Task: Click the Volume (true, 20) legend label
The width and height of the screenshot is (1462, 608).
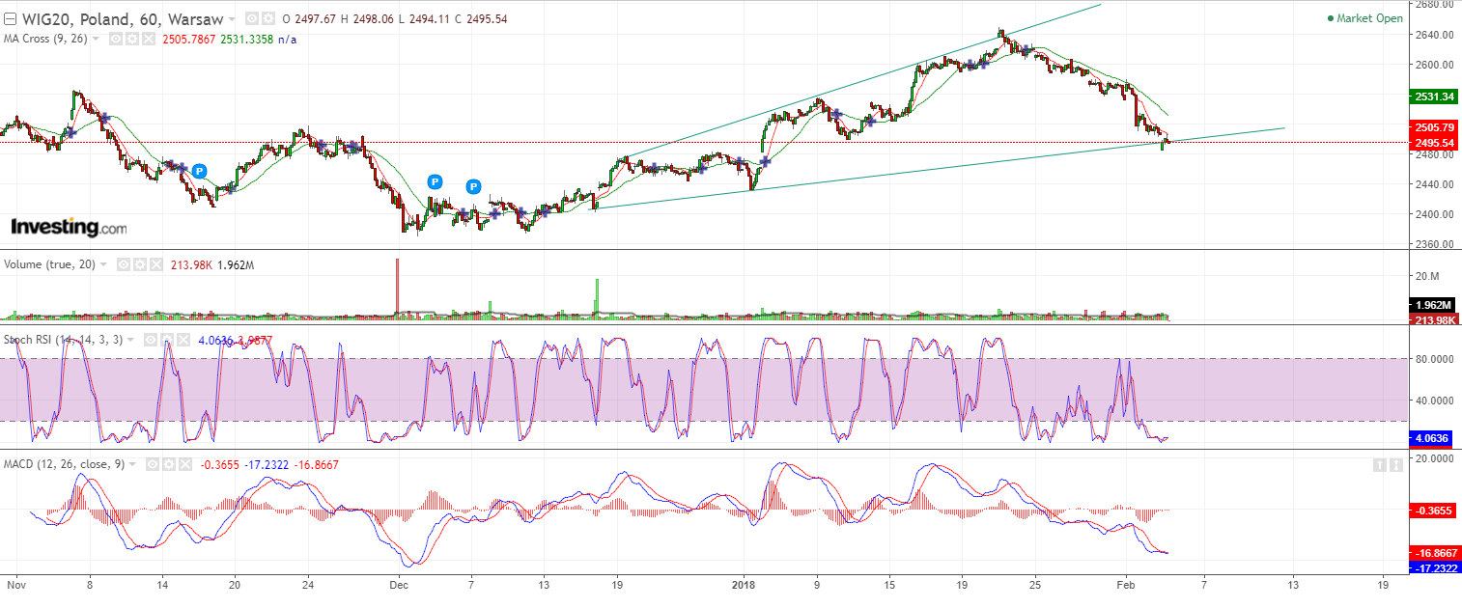Action: click(x=49, y=264)
